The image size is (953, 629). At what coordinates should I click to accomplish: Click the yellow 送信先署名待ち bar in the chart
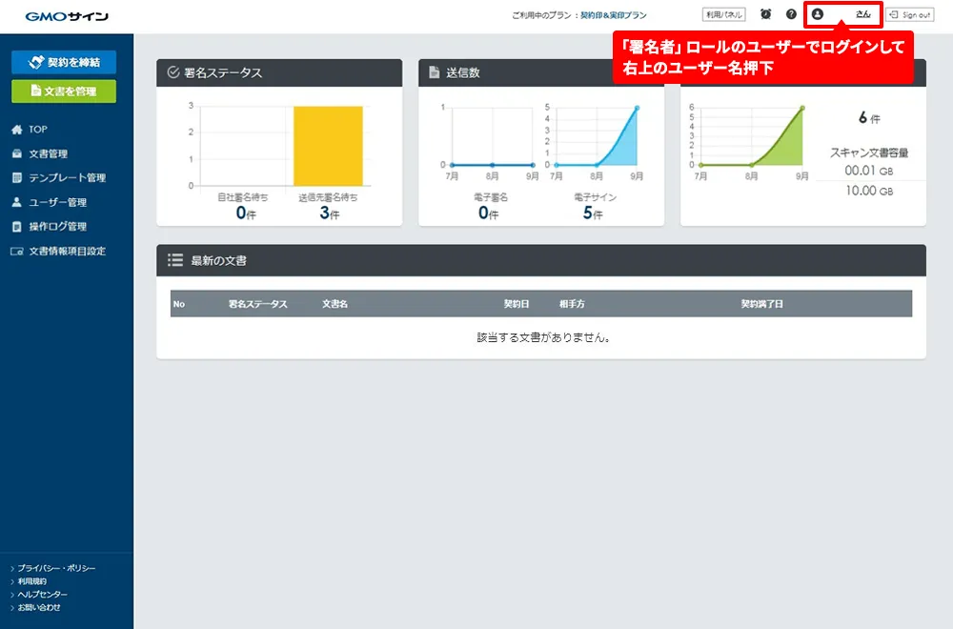pyautogui.click(x=328, y=146)
